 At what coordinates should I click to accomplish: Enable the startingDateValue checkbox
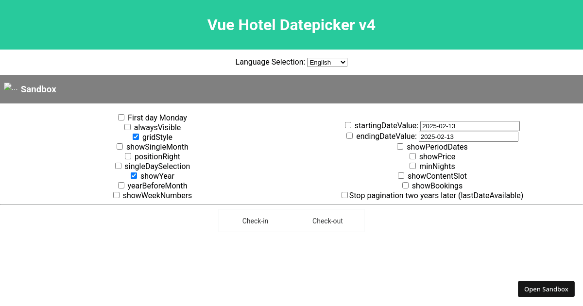click(x=348, y=125)
